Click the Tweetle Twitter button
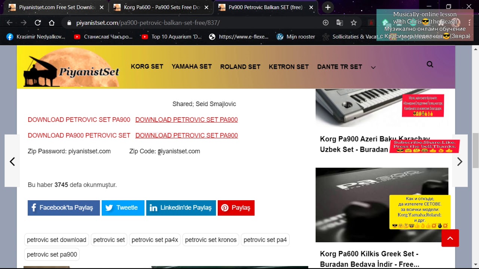The width and height of the screenshot is (479, 269). point(123,208)
